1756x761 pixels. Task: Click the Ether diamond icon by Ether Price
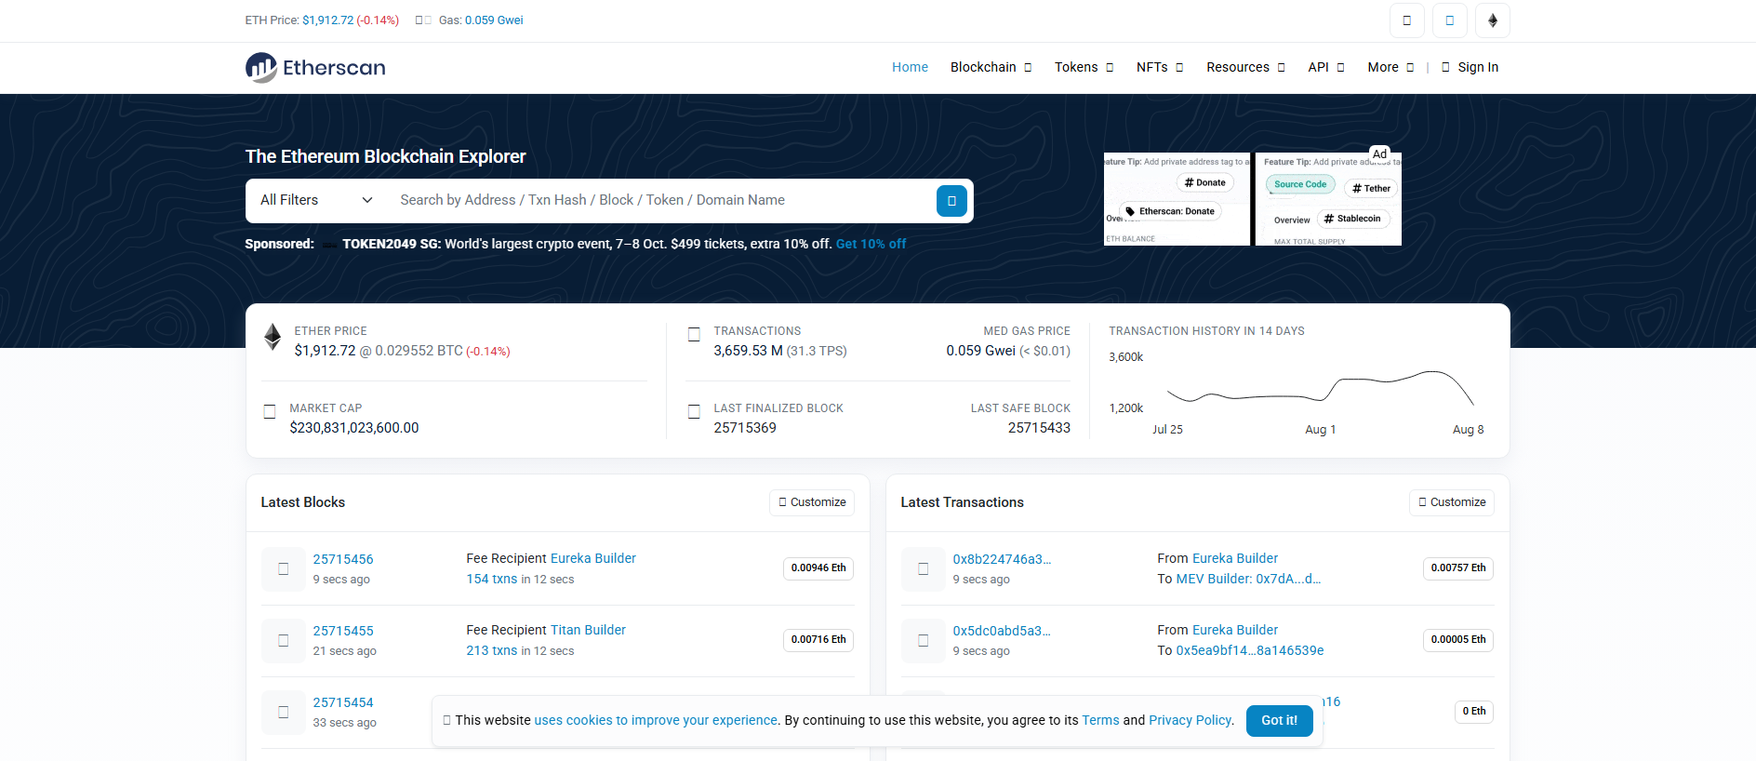point(273,337)
